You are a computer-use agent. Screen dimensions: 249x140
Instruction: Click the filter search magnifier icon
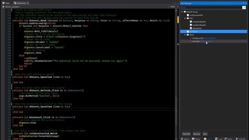(x=244, y=7)
